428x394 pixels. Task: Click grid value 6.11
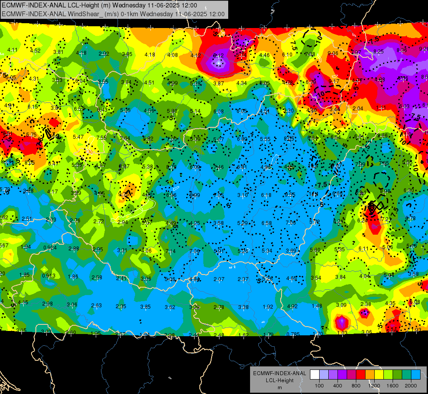[364, 249]
